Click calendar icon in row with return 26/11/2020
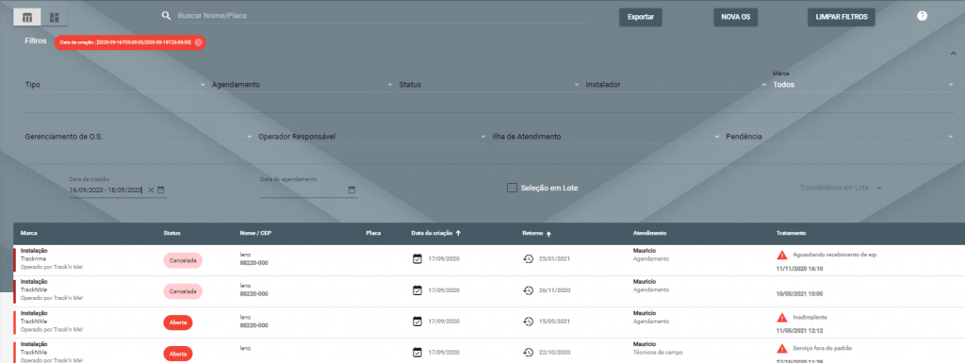This screenshot has height=363, width=965. [417, 289]
